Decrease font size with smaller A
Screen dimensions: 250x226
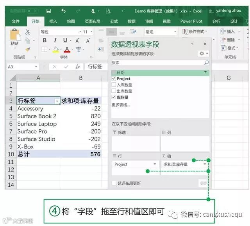coord(88,41)
